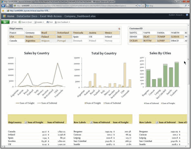191x149 pixels.
Task: Deselect Brazil in the ShipCountry slicer
Action: (49, 33)
